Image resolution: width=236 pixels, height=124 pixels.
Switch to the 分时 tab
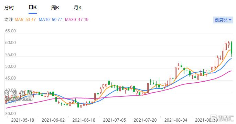pyautogui.click(x=9, y=8)
